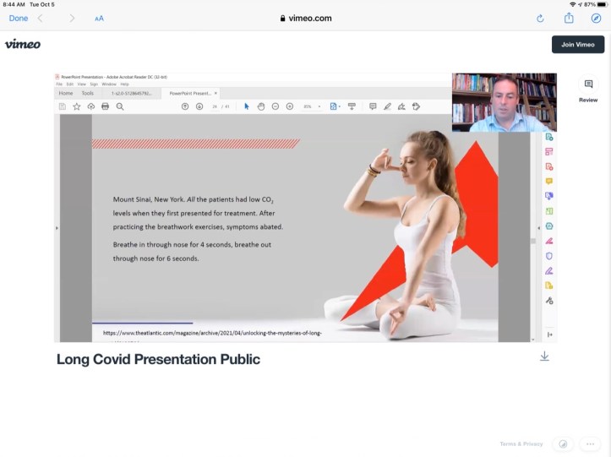Tap the Safari share icon
This screenshot has height=457, width=611.
point(569,18)
